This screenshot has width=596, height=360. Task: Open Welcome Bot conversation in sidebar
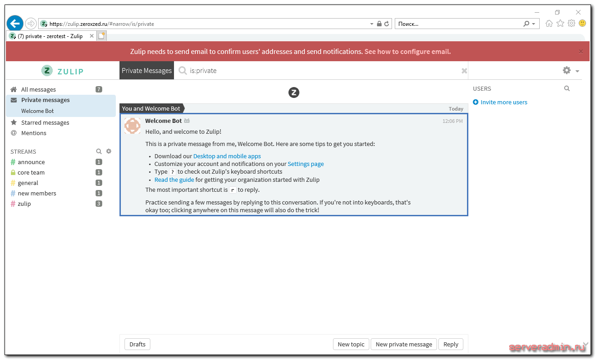coord(38,111)
